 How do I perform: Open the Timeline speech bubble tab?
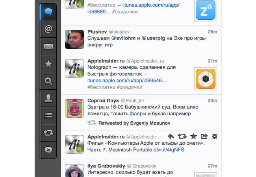[x=48, y=12]
